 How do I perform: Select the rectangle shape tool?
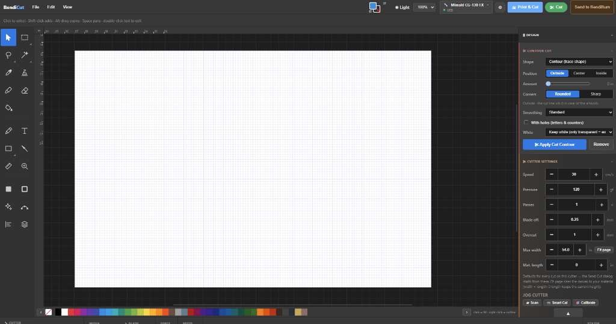click(x=8, y=148)
